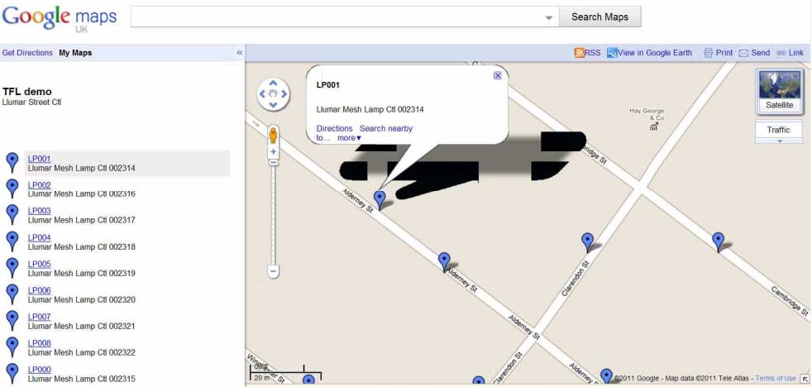Open the LP008 link in list
The width and height of the screenshot is (812, 387).
[40, 343]
